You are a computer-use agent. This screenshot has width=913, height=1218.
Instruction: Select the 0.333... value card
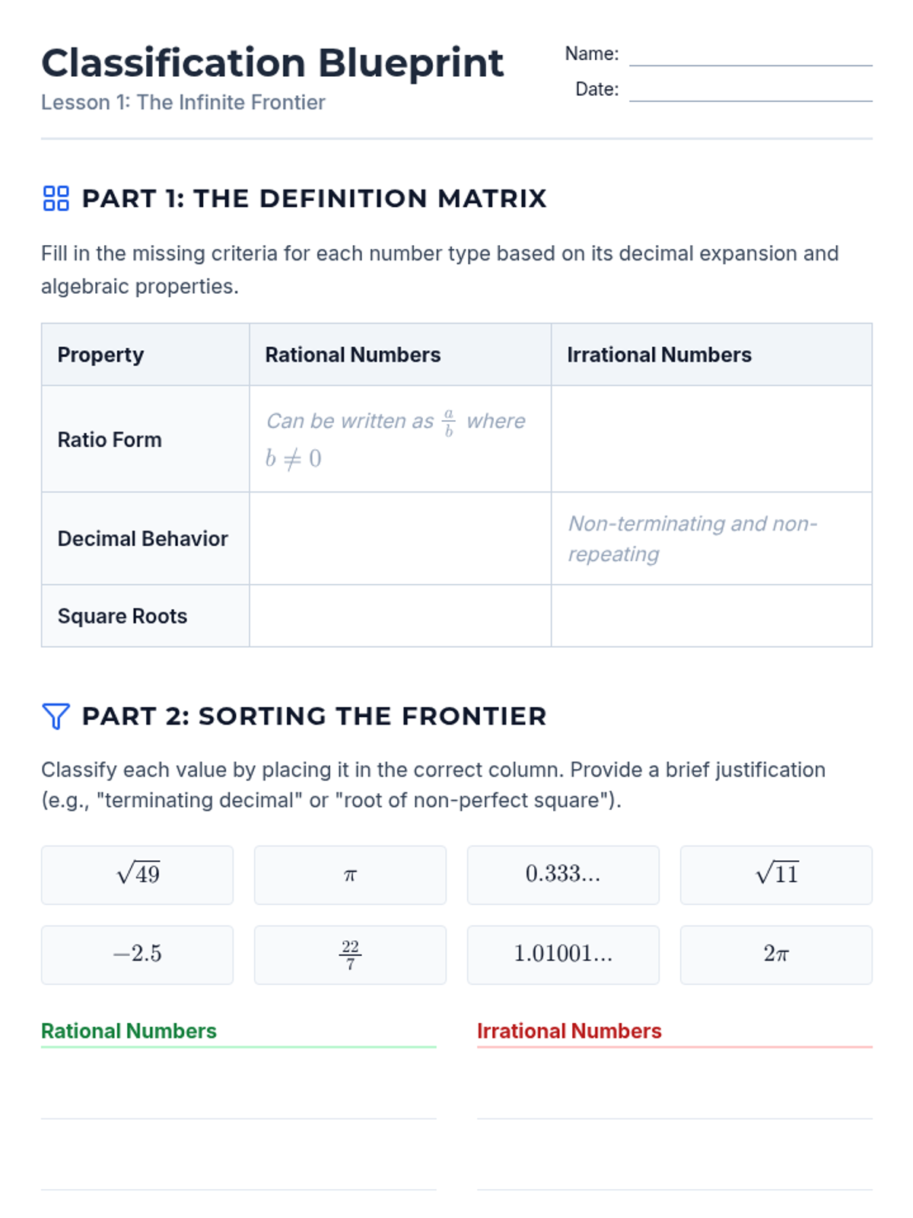click(x=563, y=875)
